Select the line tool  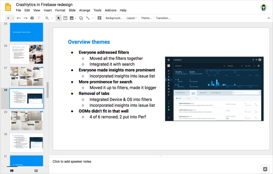[88, 18]
